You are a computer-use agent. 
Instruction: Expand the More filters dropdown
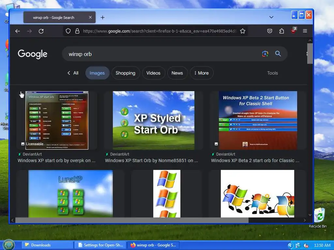[202, 73]
